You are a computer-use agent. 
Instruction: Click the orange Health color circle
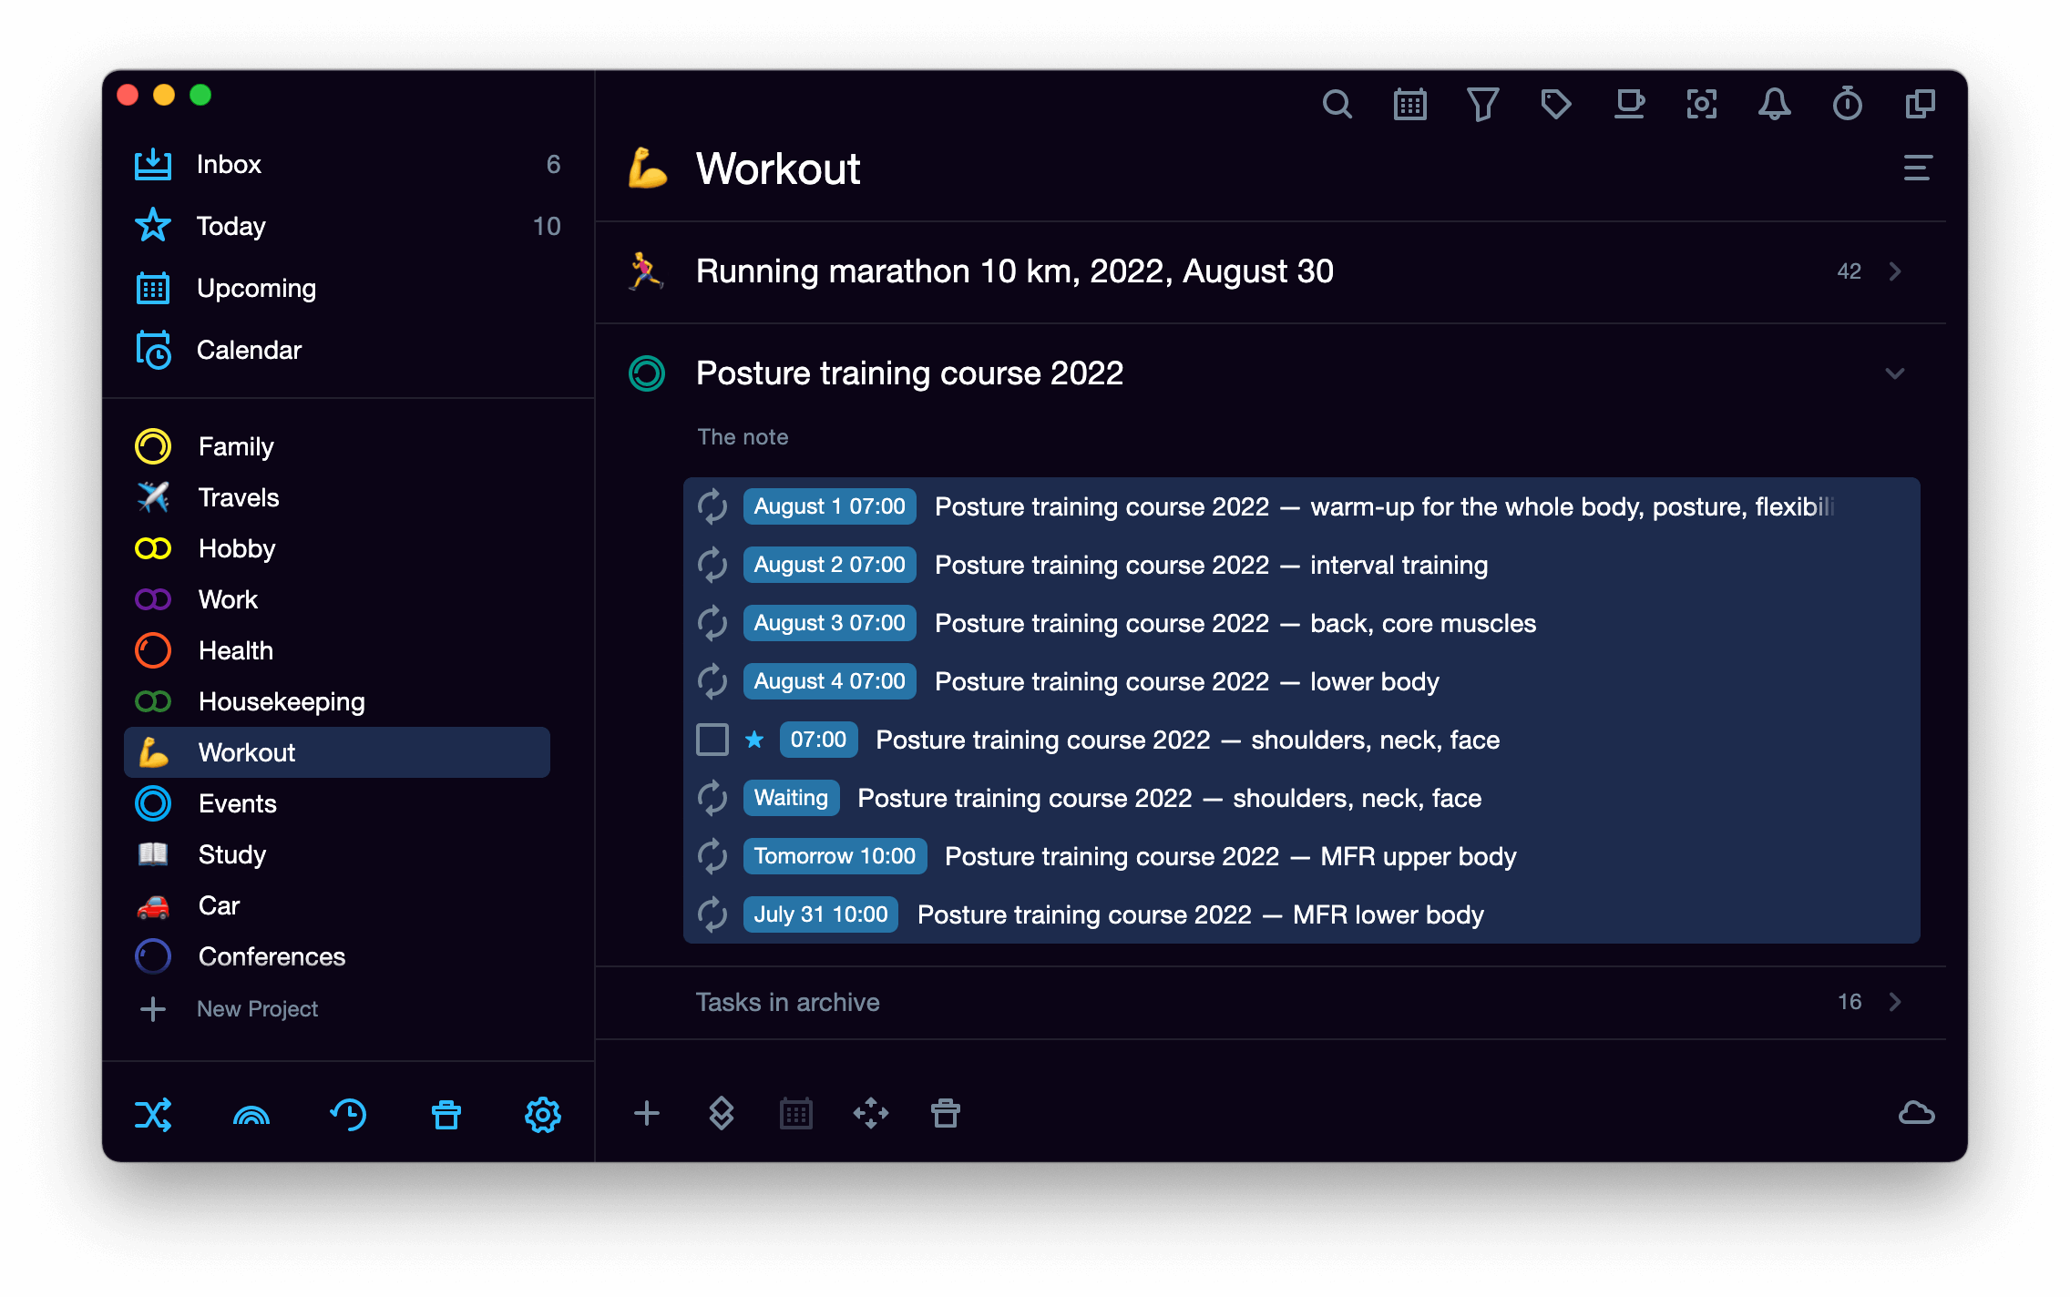tap(153, 650)
